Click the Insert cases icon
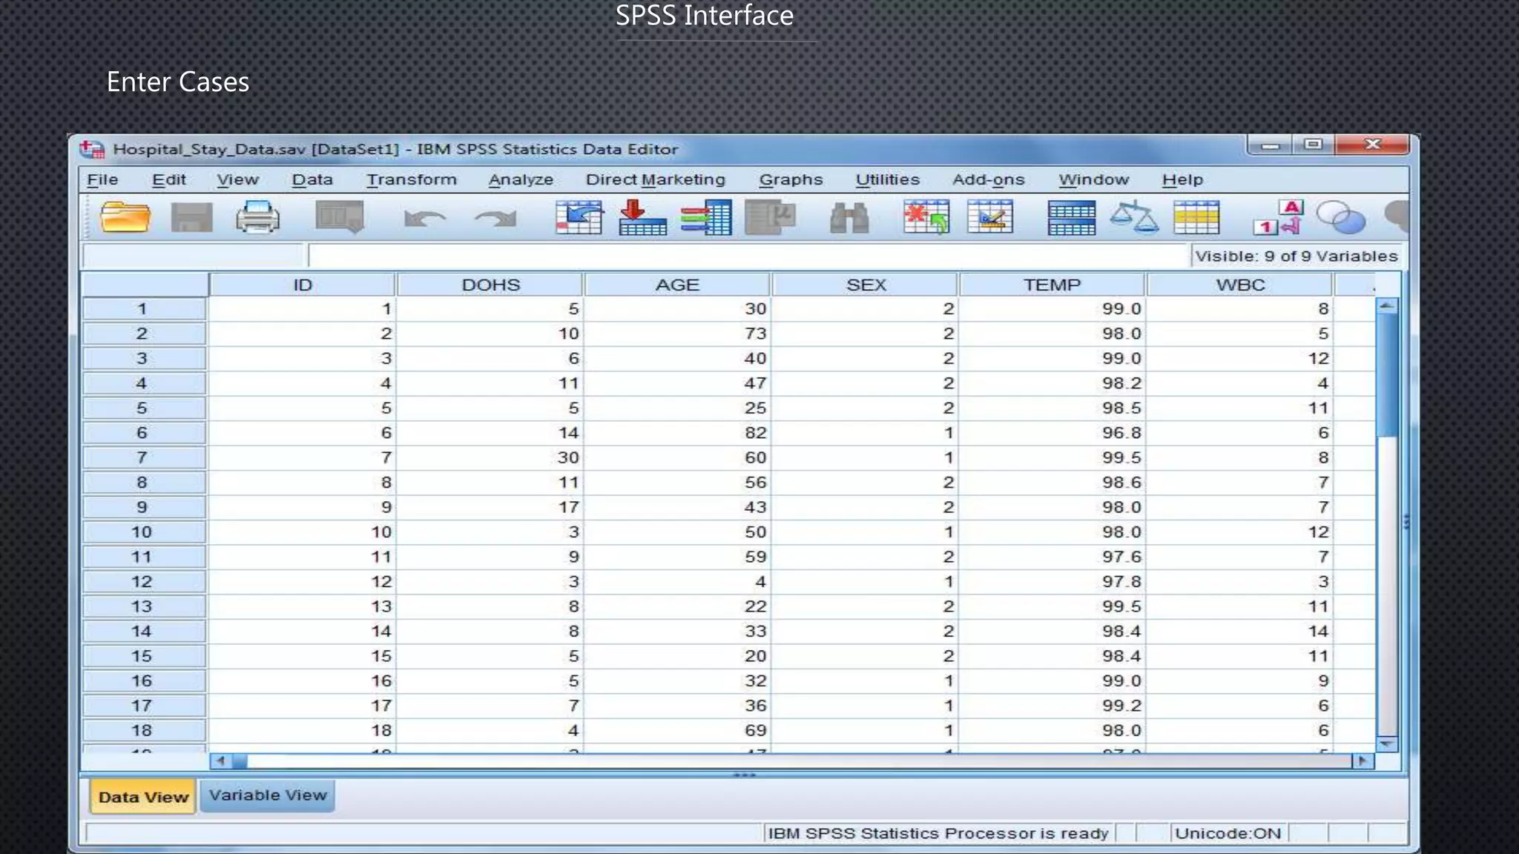 pos(926,218)
